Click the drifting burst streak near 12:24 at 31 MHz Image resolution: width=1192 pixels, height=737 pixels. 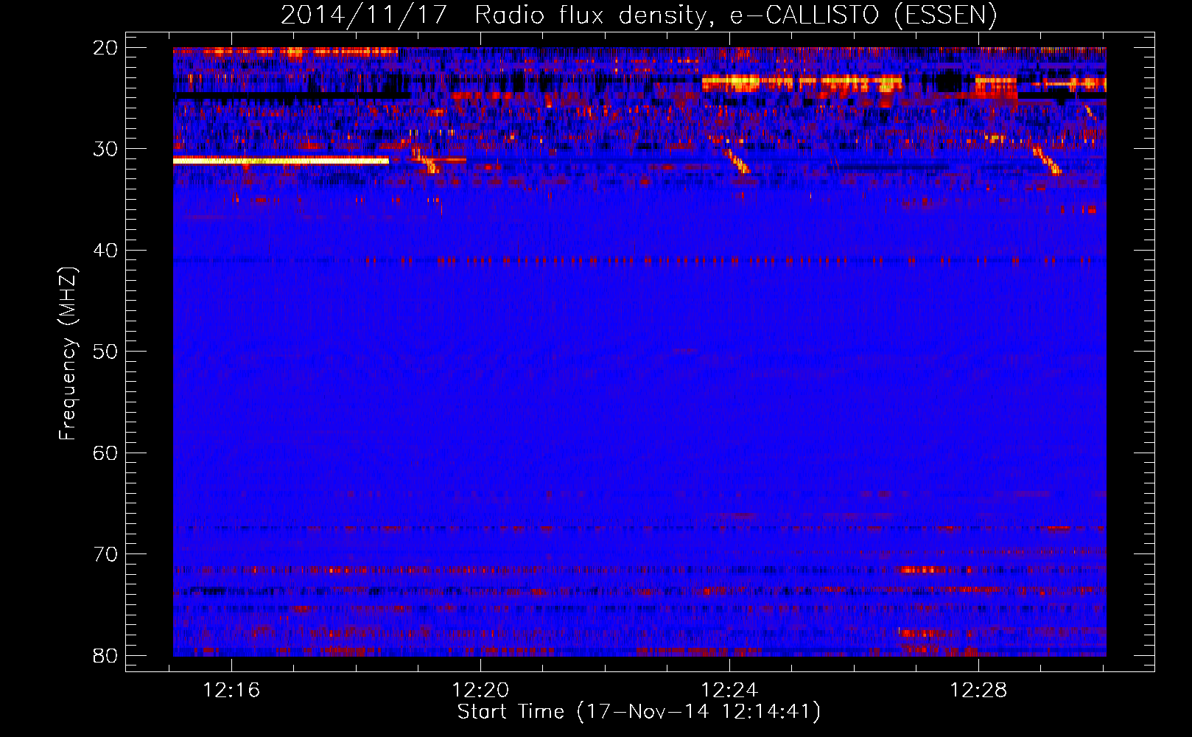[737, 161]
